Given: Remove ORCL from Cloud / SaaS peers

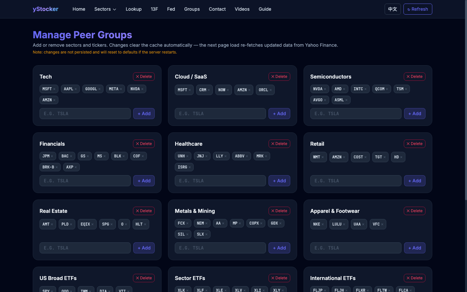Looking at the screenshot, I should [x=271, y=90].
